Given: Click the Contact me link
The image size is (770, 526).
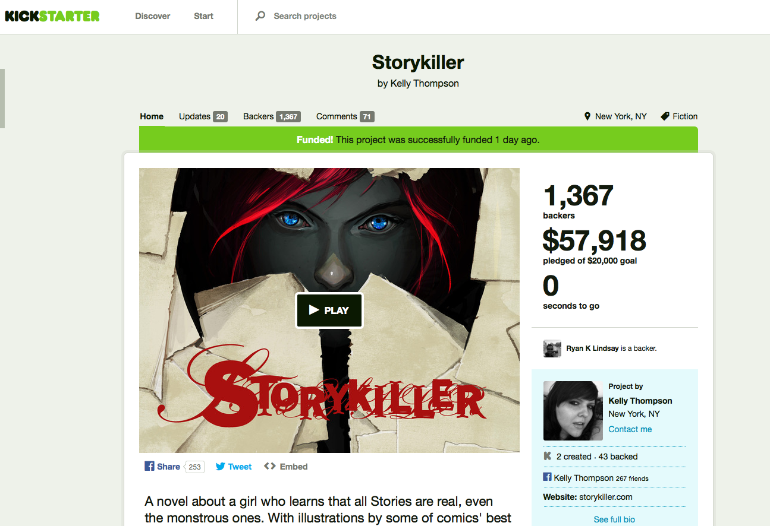Looking at the screenshot, I should (x=630, y=429).
